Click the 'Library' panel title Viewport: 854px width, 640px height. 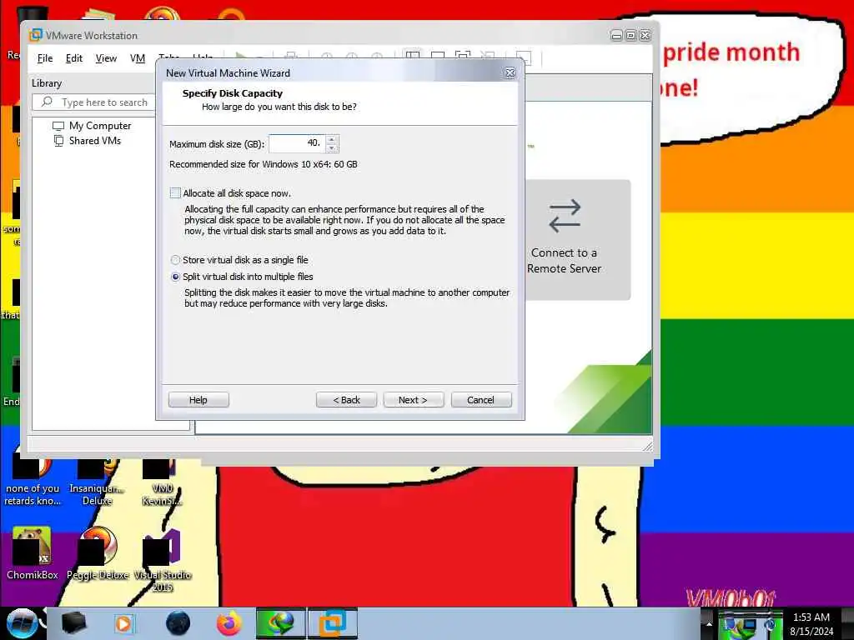pyautogui.click(x=47, y=83)
